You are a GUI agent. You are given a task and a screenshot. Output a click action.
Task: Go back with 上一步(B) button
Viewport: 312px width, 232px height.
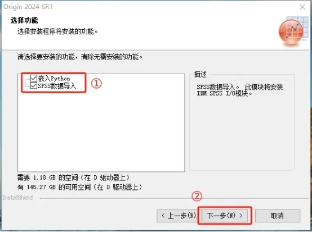179,216
